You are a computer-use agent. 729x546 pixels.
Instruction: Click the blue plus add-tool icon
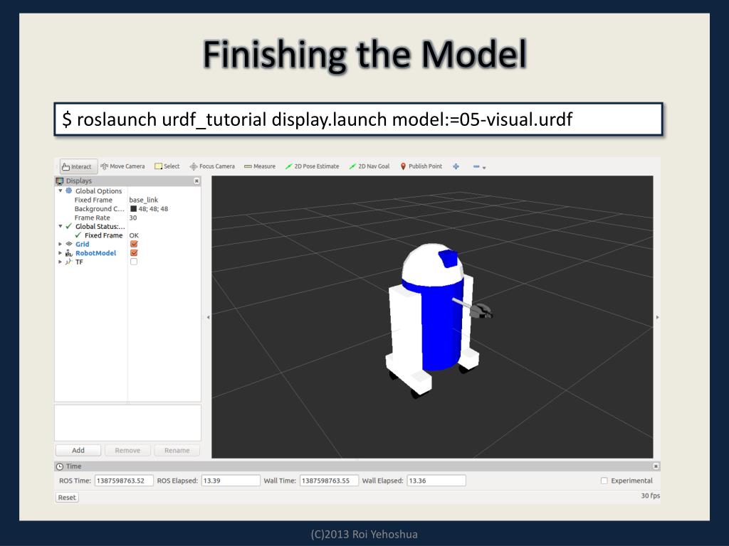click(456, 166)
